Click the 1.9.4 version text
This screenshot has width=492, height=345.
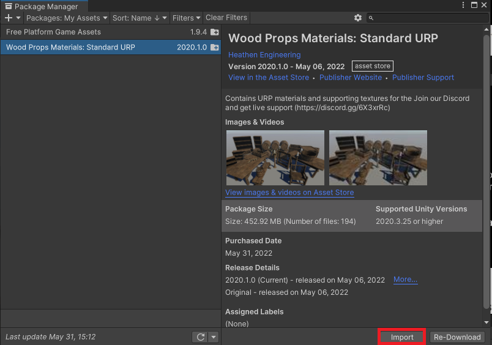tap(199, 32)
